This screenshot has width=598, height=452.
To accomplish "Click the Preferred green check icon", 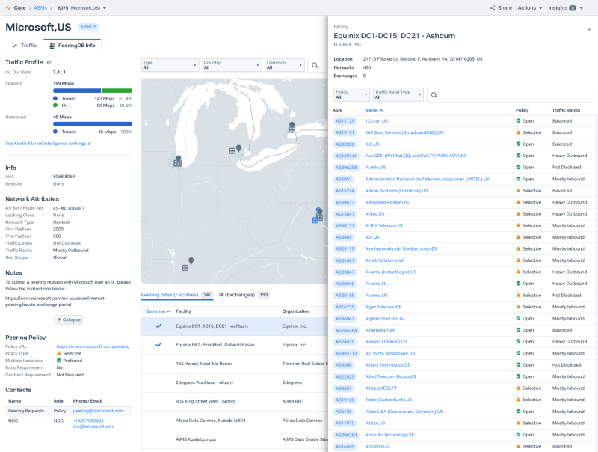I will pyautogui.click(x=59, y=361).
